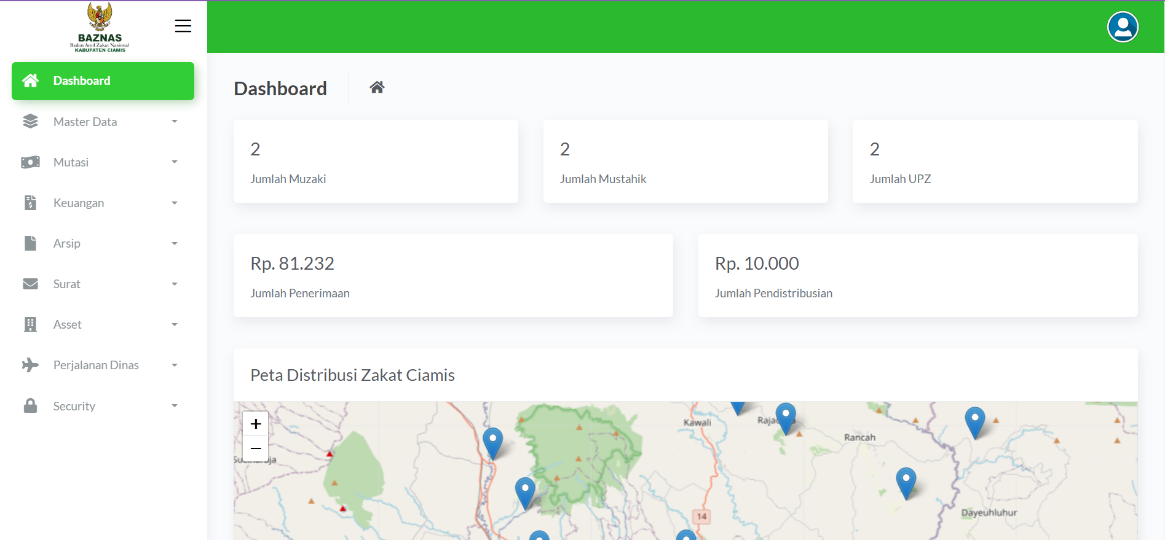Expand the Security dropdown arrow
The image size is (1165, 540).
tap(175, 405)
